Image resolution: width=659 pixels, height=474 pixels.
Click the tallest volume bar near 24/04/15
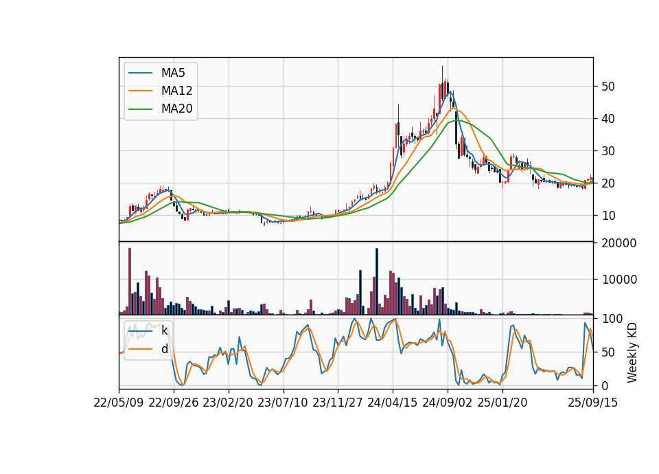click(x=377, y=282)
